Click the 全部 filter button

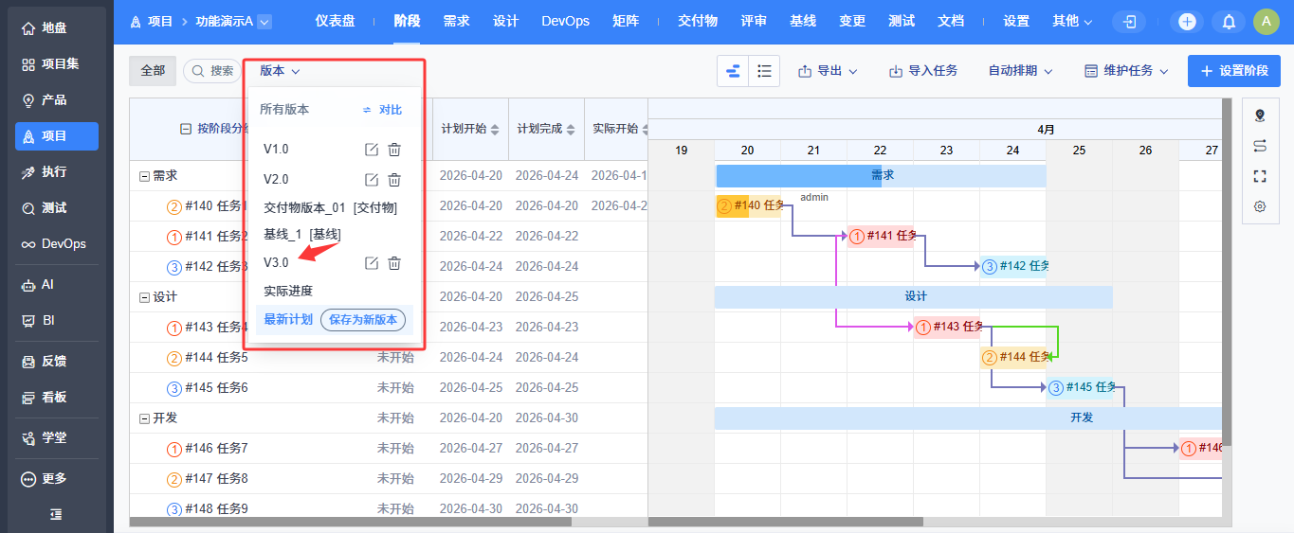click(x=153, y=71)
